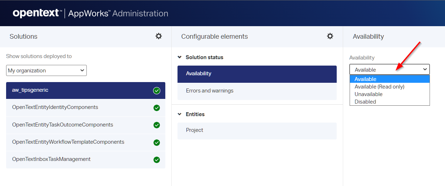This screenshot has width=445, height=186.
Task: Open the Solutions panel gear settings
Action: tap(158, 36)
